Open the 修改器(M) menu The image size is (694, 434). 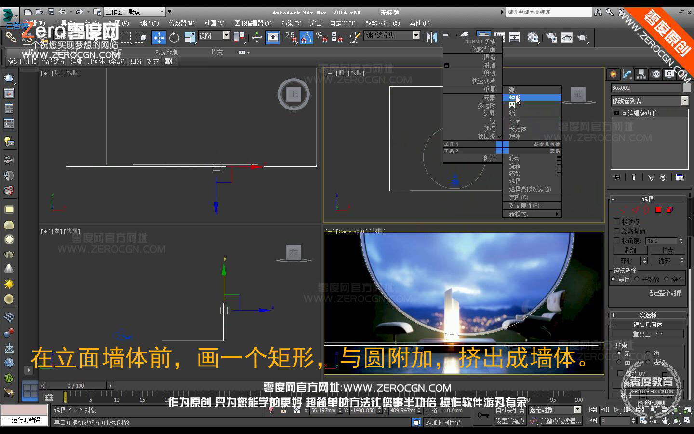182,23
